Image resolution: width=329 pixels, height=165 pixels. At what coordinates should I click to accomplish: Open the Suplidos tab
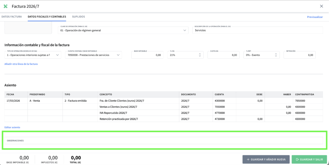pos(78,17)
